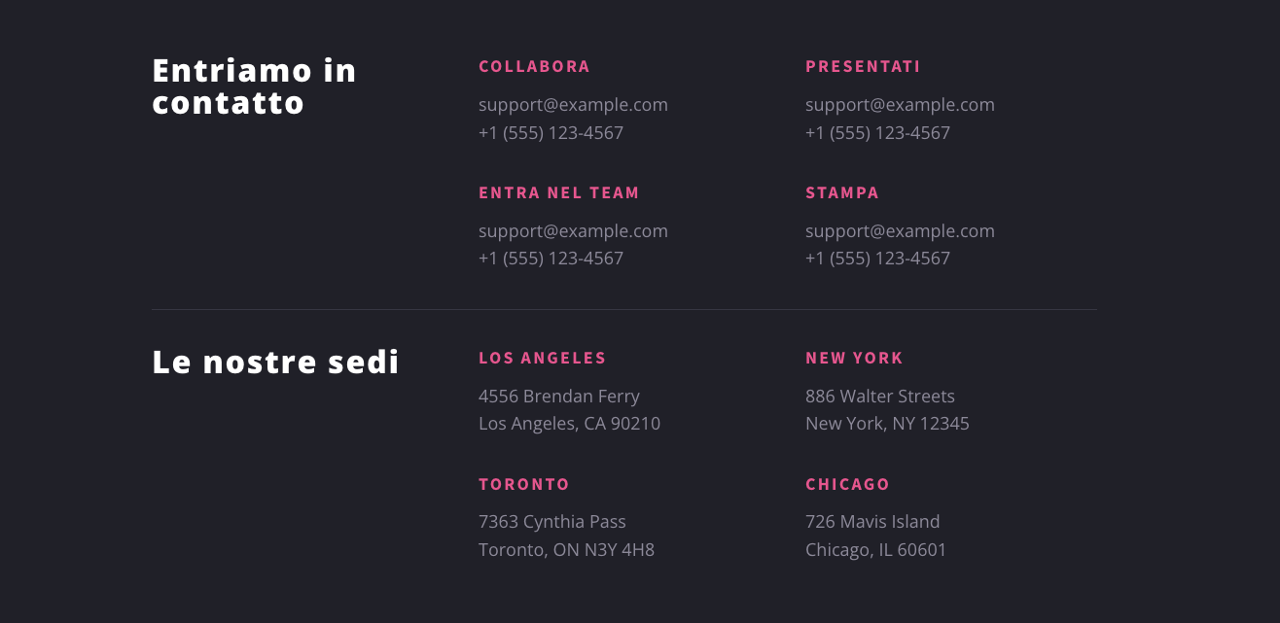
Task: Click the 7363 Cynthia Pass address
Action: tap(552, 522)
